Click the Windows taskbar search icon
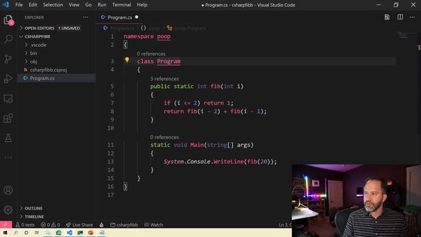Viewport: 421px width, 237px height. 16,232
